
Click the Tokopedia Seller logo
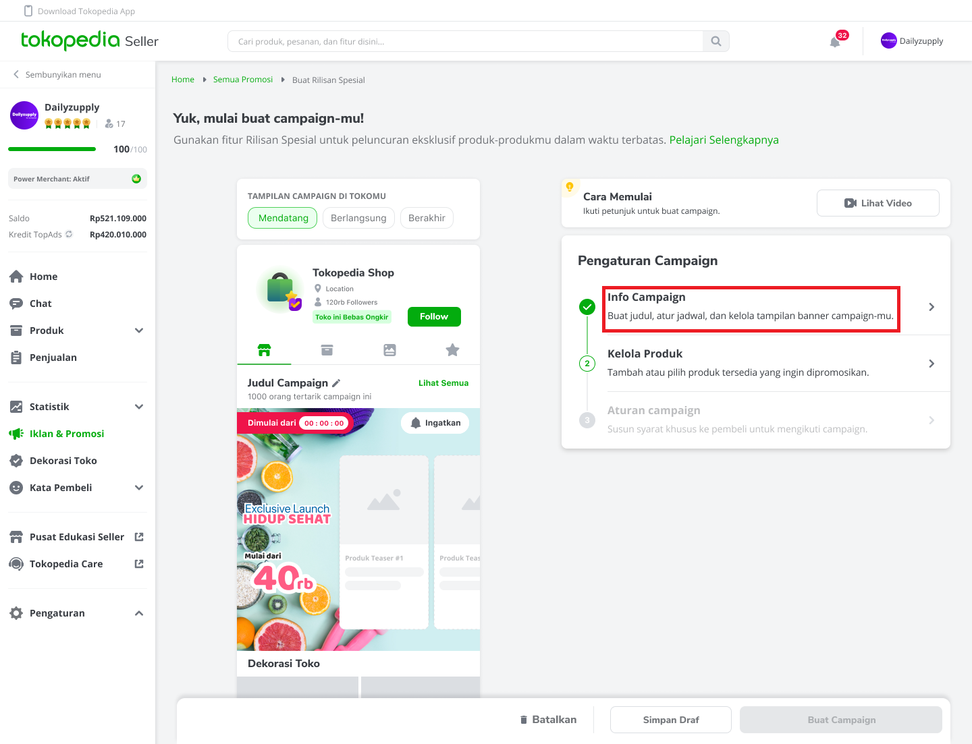tap(90, 40)
